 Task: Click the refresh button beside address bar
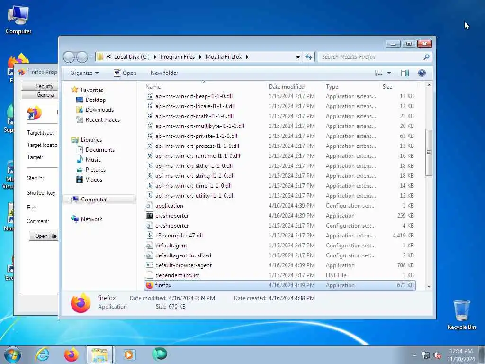click(x=309, y=57)
